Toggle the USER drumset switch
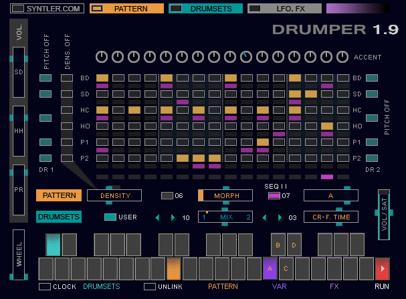The height and width of the screenshot is (299, 406). click(110, 217)
